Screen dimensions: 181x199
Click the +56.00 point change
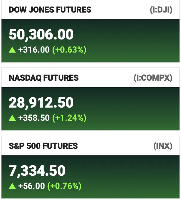[31, 186]
